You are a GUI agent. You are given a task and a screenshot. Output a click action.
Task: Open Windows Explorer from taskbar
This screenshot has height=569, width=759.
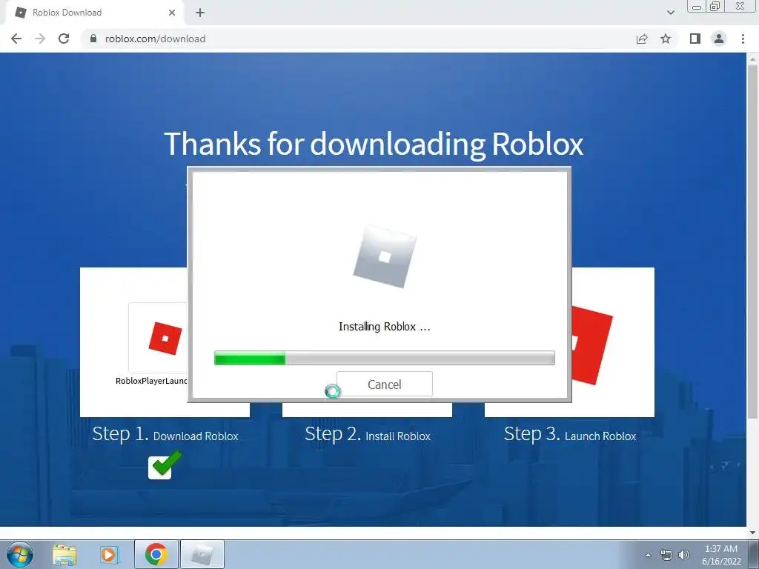[x=64, y=554]
